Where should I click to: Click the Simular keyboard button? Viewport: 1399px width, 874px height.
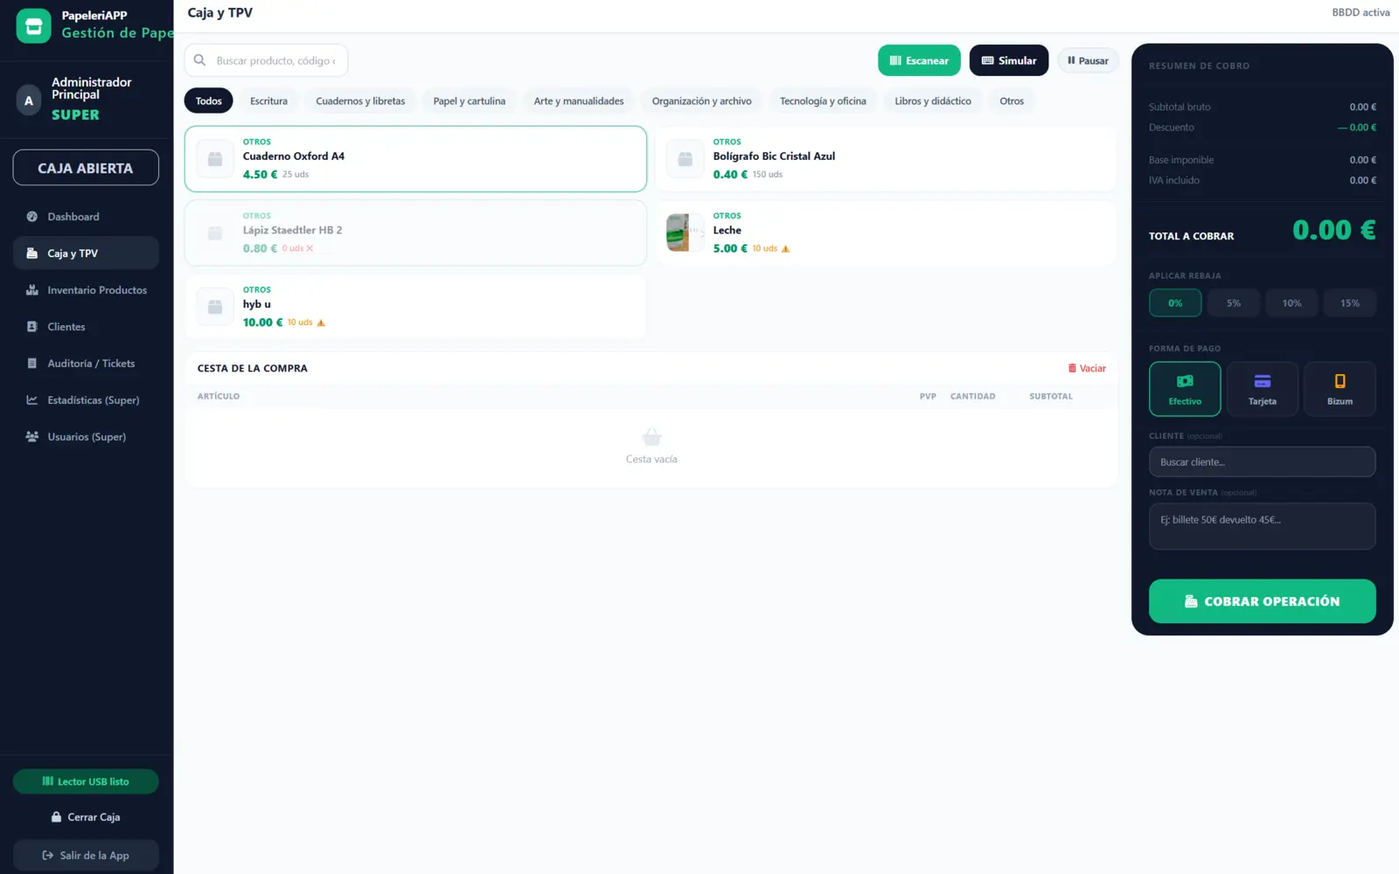[x=1009, y=60]
